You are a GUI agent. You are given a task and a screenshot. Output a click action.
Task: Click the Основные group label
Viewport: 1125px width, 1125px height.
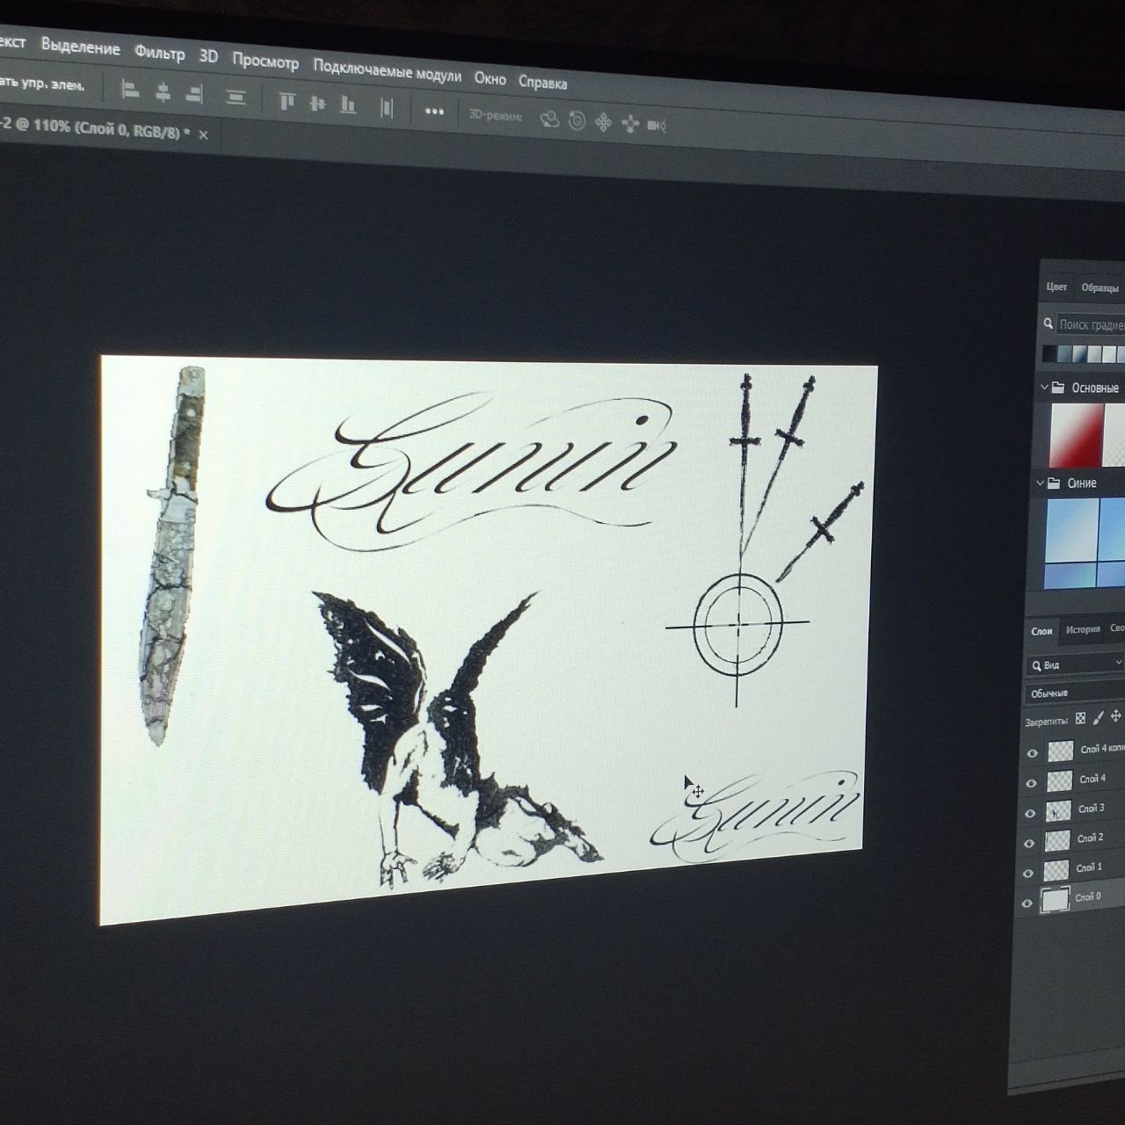coord(1095,388)
